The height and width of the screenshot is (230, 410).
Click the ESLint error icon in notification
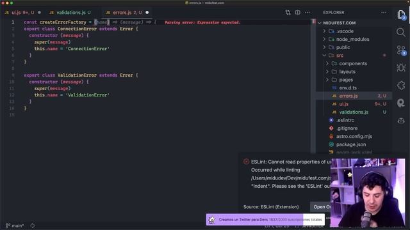pos(246,162)
